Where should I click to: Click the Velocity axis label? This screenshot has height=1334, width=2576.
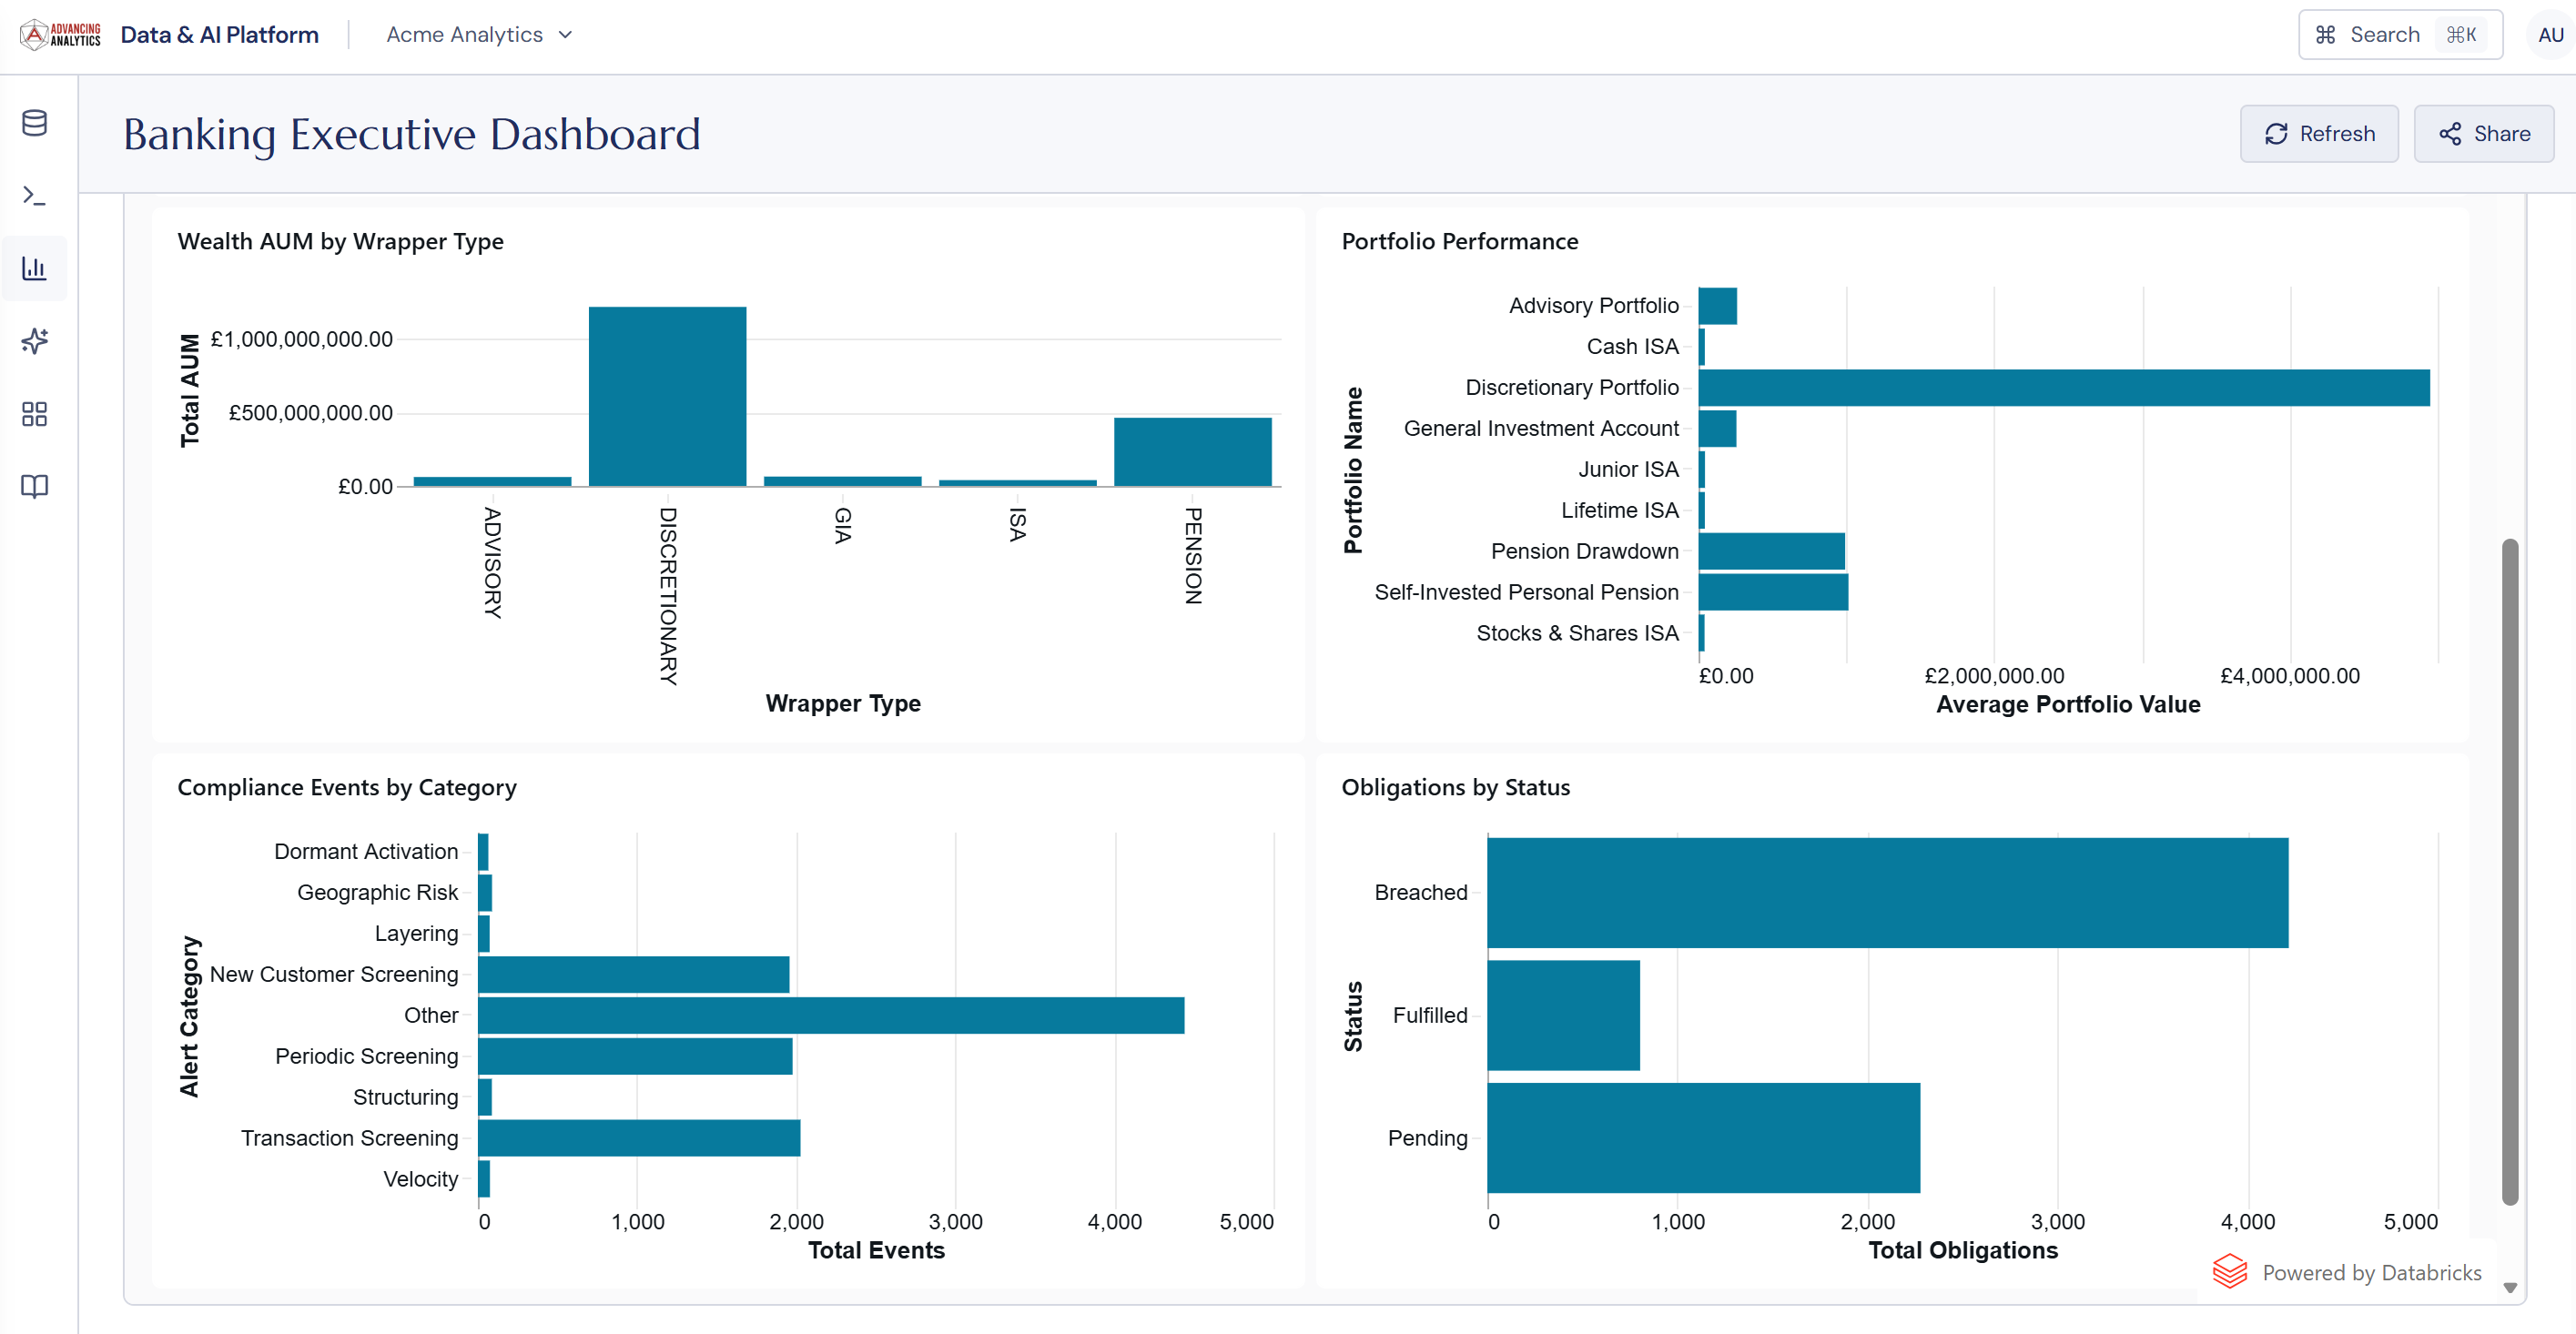(x=420, y=1179)
